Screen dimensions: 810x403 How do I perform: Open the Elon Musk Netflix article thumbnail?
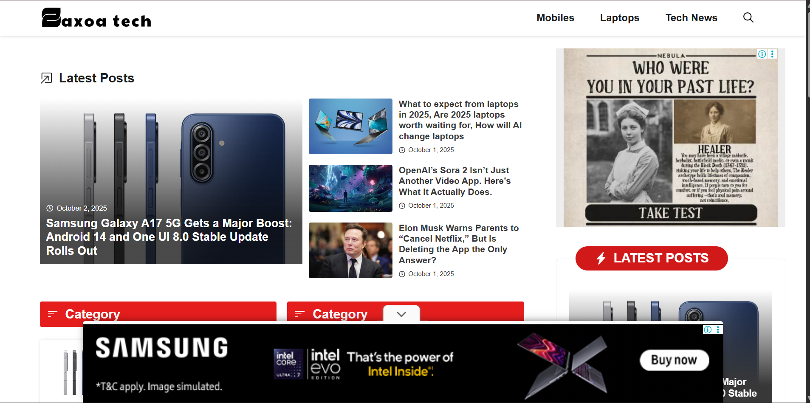click(350, 250)
